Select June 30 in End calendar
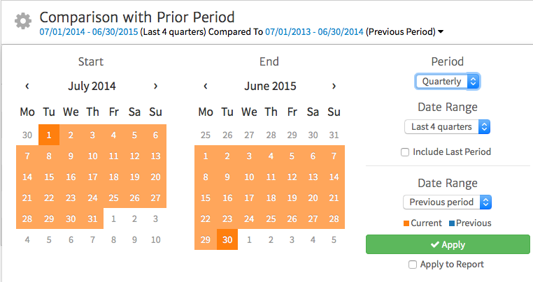 [227, 239]
